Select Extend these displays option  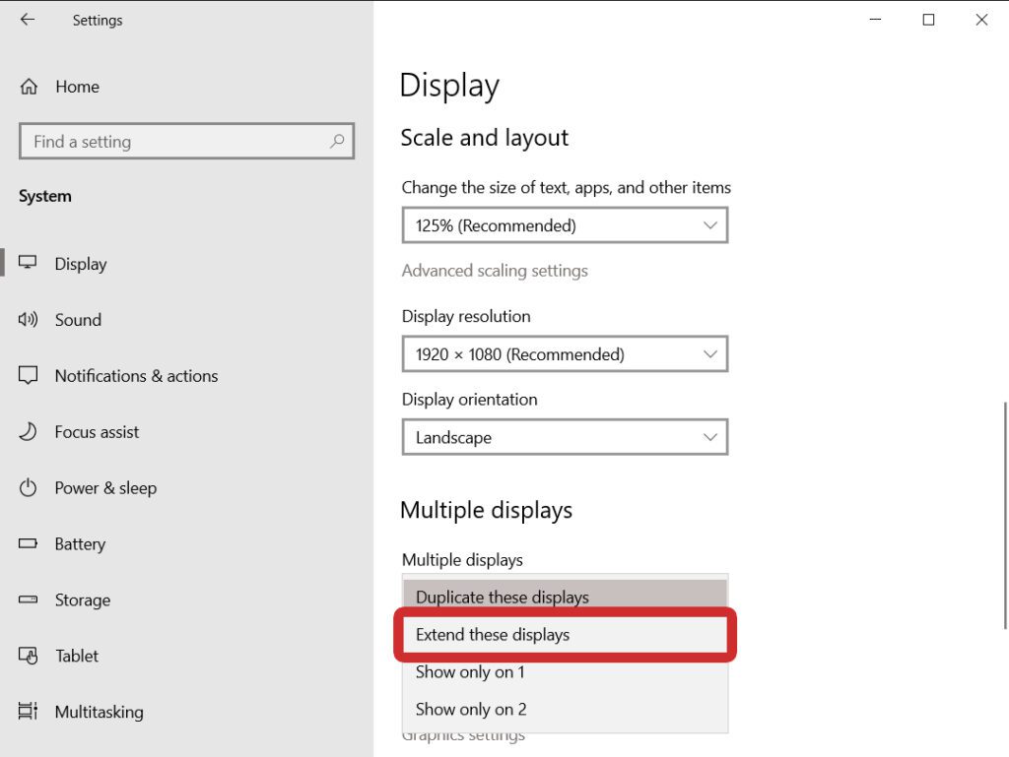point(564,634)
